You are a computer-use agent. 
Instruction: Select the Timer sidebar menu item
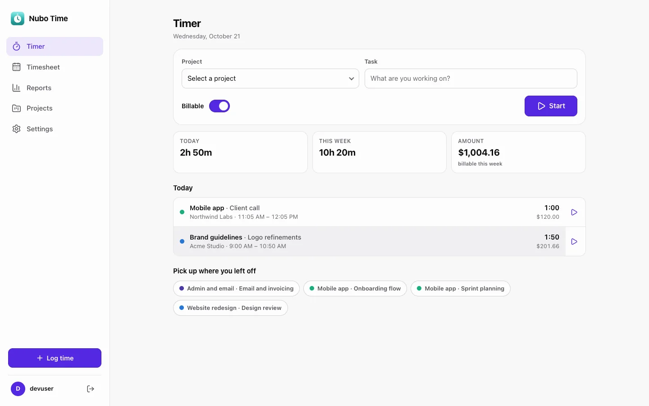point(55,46)
